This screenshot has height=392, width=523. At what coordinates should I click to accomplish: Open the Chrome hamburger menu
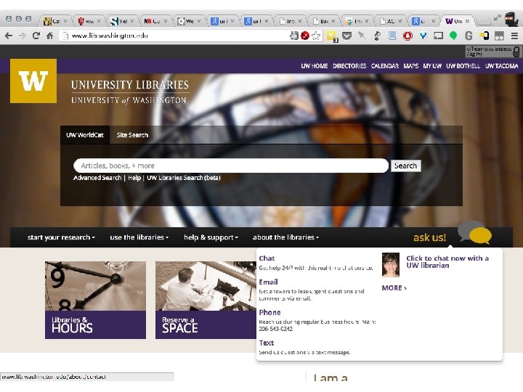coord(515,36)
